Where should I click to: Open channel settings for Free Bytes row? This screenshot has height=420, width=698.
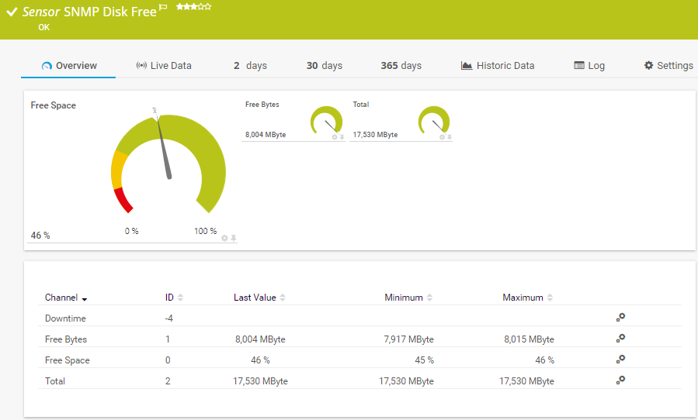tap(620, 338)
